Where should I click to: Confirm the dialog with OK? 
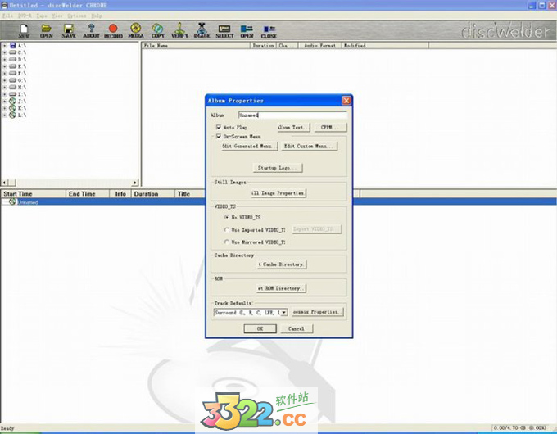pos(260,328)
